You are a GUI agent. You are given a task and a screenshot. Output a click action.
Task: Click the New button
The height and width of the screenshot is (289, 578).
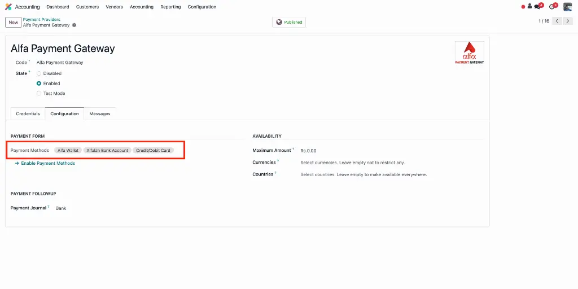pyautogui.click(x=14, y=22)
